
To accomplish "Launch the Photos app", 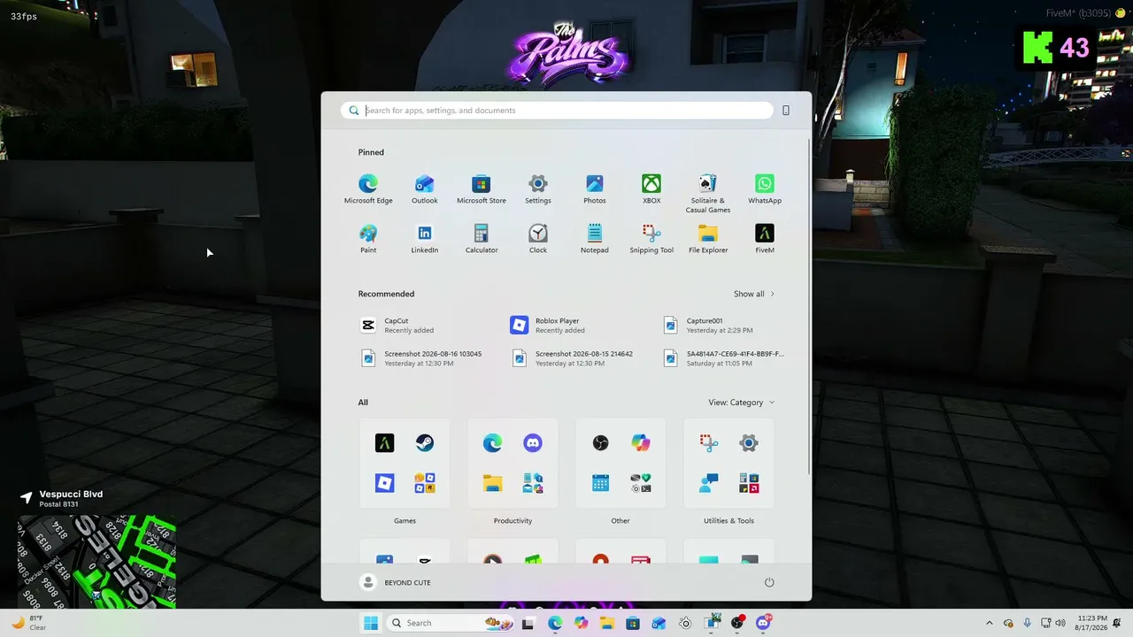I will (x=595, y=189).
